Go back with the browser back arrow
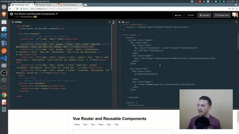The image size is (239, 134). [x=10, y=9]
